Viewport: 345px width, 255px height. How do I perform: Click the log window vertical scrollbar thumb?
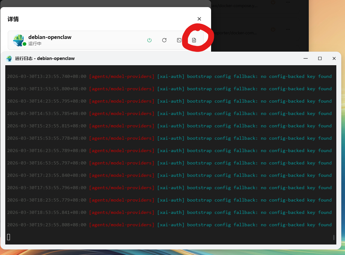pos(334,237)
